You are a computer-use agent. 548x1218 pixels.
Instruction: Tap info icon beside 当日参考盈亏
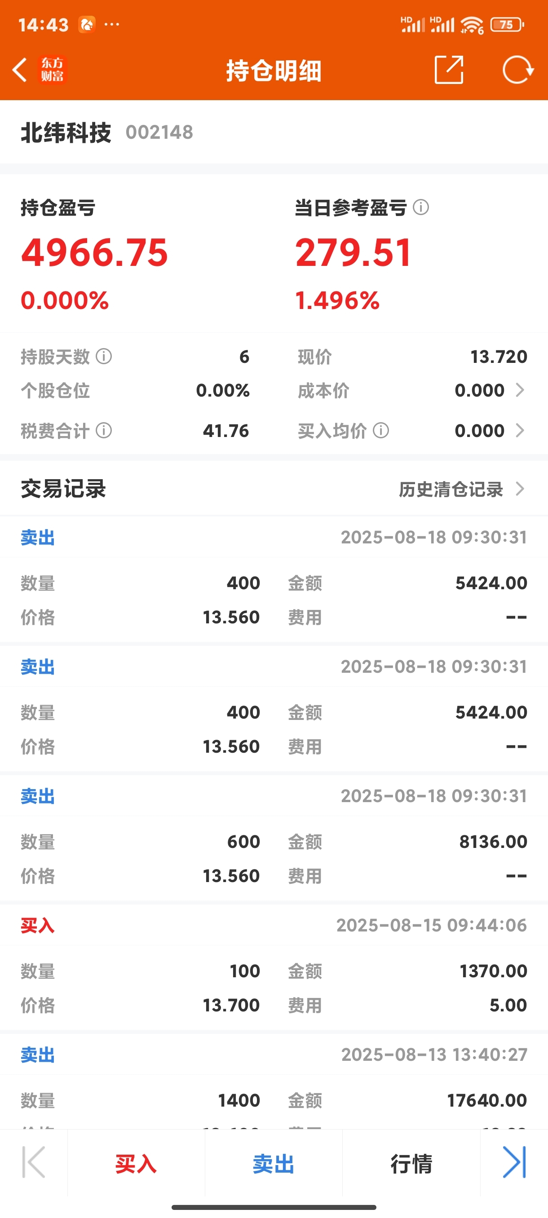point(421,207)
